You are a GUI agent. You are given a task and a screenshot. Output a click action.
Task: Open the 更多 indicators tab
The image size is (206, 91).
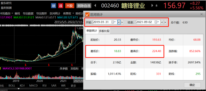coord(73,86)
